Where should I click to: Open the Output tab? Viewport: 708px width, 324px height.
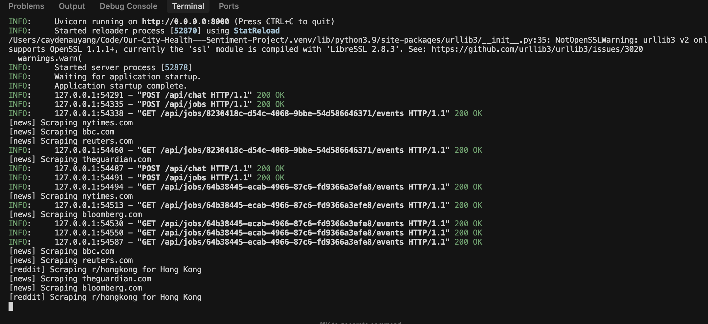tap(72, 6)
